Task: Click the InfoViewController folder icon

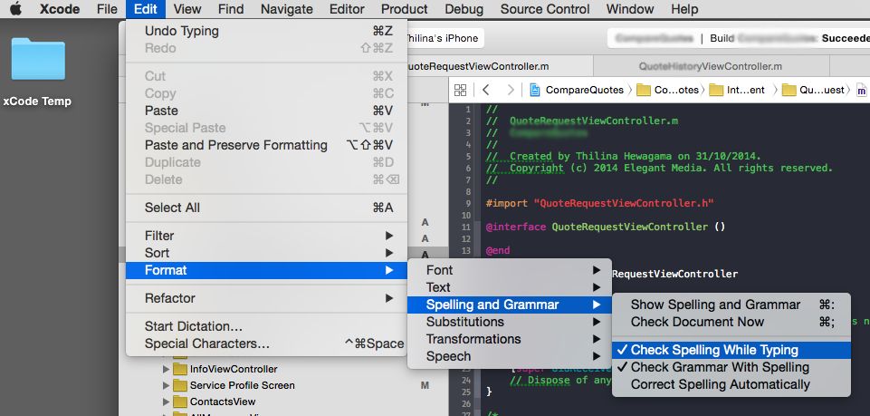Action: click(180, 369)
